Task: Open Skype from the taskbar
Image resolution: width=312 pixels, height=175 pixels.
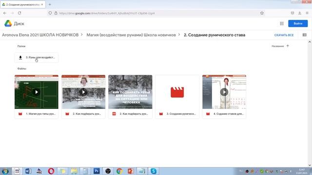Action: (154, 171)
